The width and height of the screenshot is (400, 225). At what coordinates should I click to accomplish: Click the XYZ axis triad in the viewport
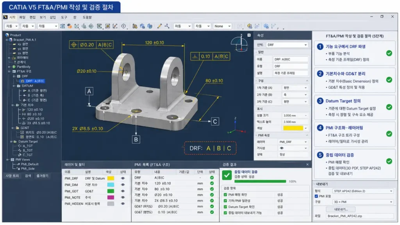236,126
